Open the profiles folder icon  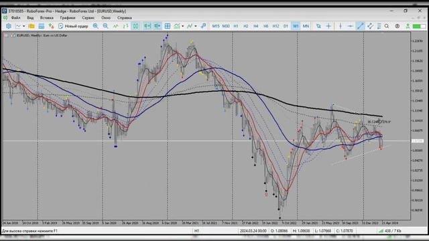pos(32,26)
